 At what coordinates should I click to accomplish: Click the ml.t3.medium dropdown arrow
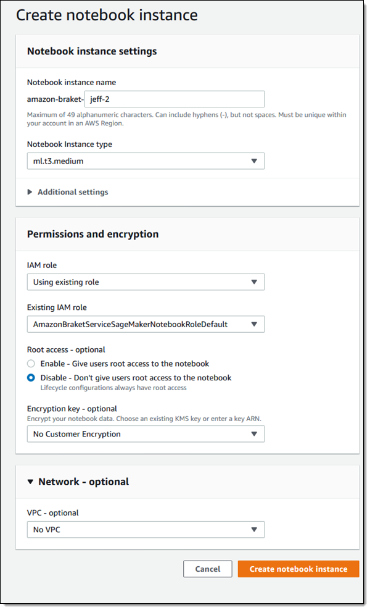[254, 161]
